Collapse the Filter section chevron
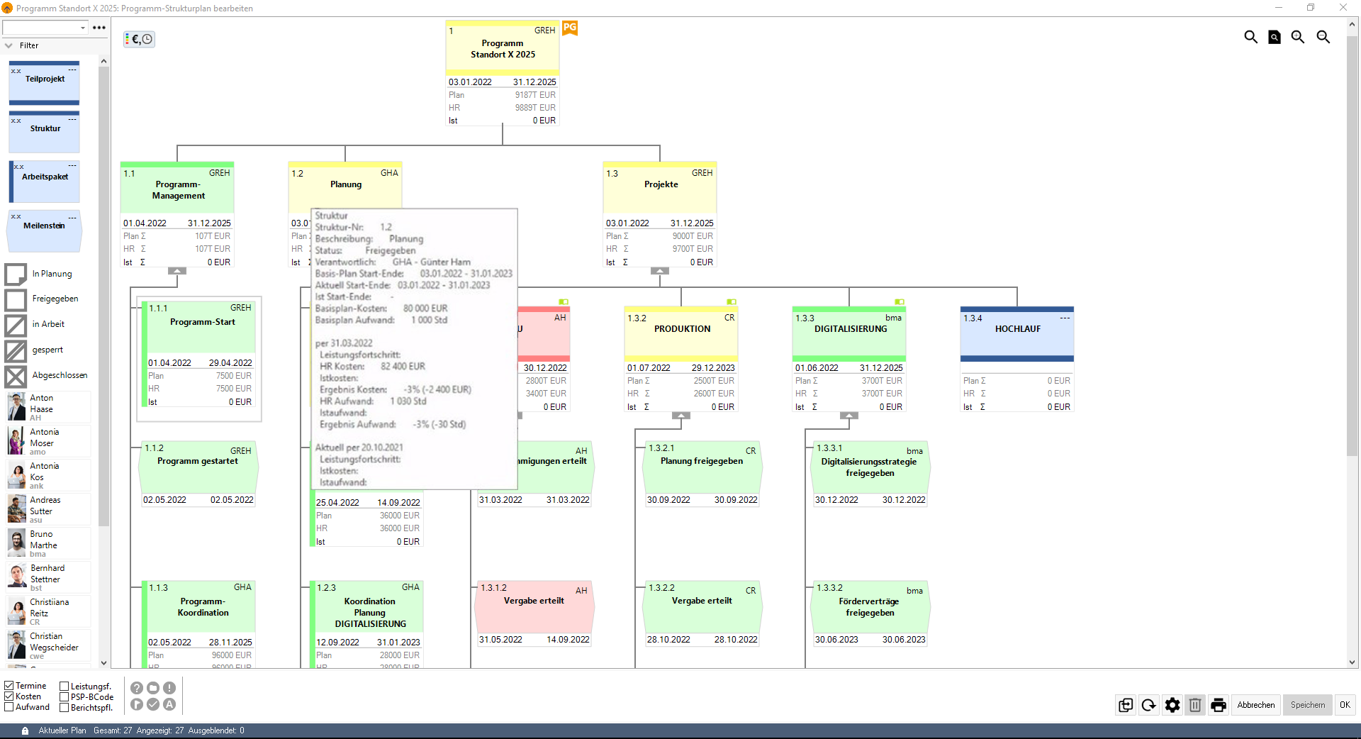Viewport: 1361px width, 739px height. [x=9, y=45]
